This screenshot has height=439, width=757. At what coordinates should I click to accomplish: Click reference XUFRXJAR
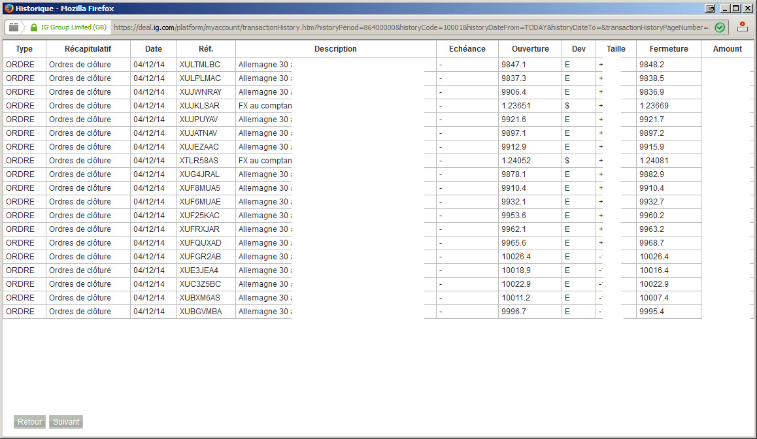click(x=199, y=230)
